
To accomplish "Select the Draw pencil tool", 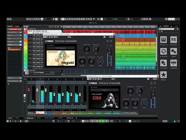I will click(67, 19).
